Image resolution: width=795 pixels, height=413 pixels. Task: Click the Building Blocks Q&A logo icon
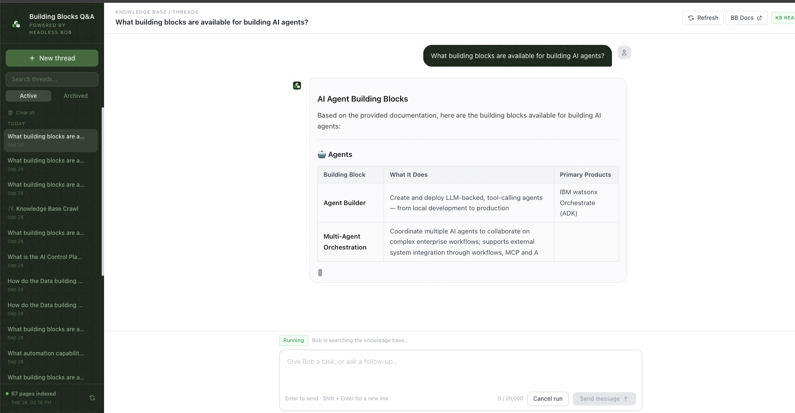(16, 24)
